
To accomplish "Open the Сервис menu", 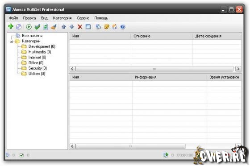I will coord(83,18).
